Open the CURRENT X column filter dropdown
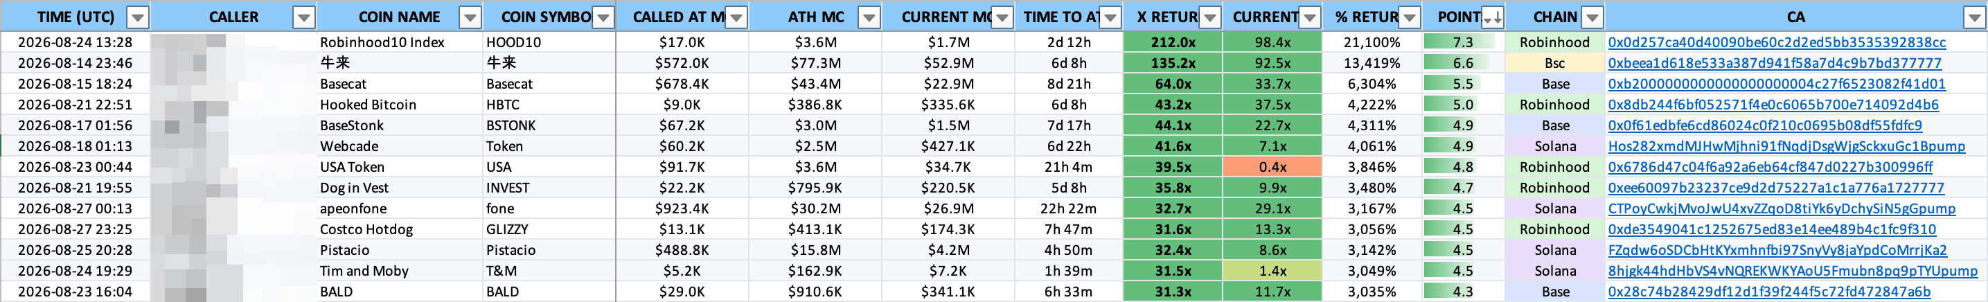The width and height of the screenshot is (1988, 302). click(x=1310, y=17)
